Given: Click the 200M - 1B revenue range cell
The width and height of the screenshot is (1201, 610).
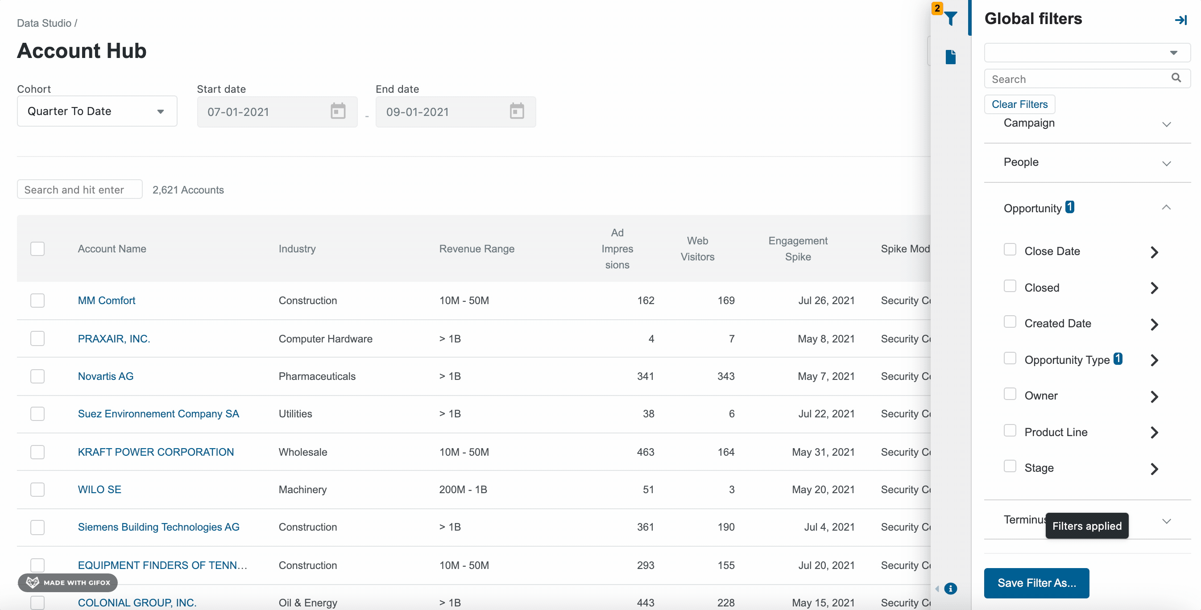Looking at the screenshot, I should 463,489.
